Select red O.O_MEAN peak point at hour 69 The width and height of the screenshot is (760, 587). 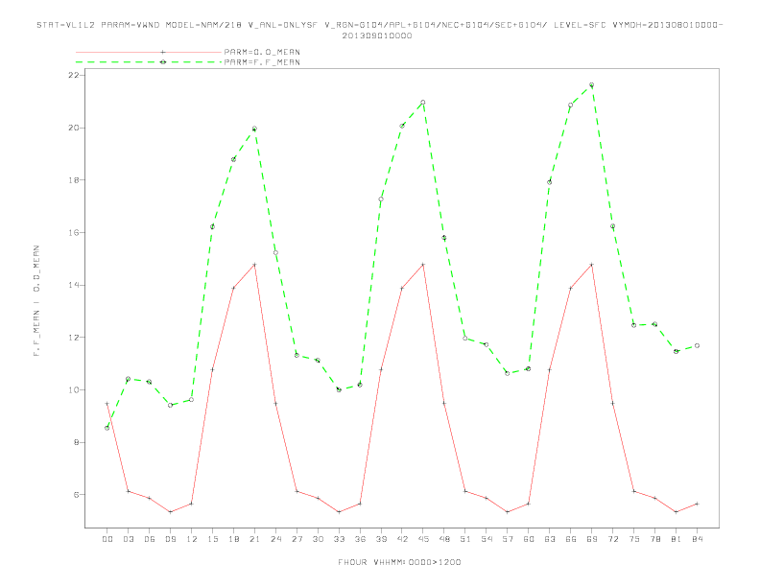[x=591, y=265]
